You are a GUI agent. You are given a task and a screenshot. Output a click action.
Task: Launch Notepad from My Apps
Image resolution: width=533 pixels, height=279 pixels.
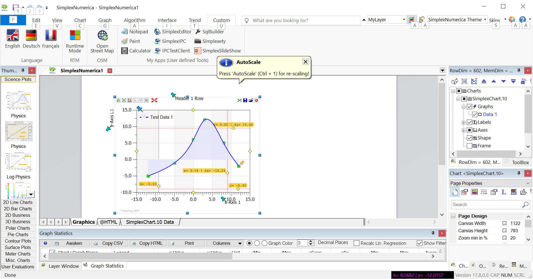point(135,32)
